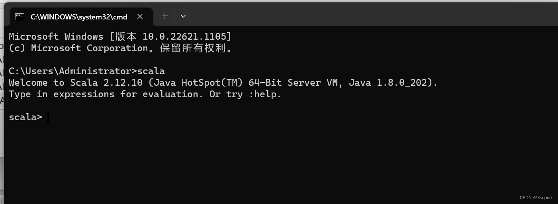Close the cmd.exe terminal tab
Viewport: 558px width, 204px height.
(x=140, y=17)
